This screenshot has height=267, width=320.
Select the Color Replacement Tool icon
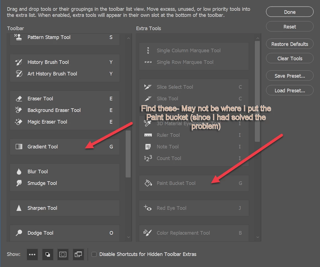[147, 233]
